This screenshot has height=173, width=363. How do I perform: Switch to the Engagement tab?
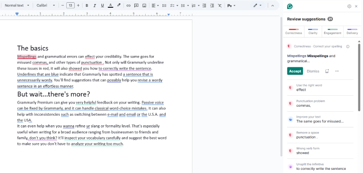333,31
